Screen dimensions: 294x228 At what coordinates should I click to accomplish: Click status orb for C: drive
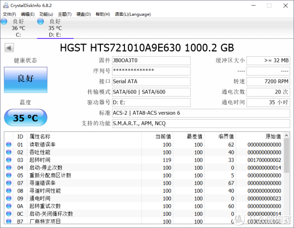(x=4, y=22)
